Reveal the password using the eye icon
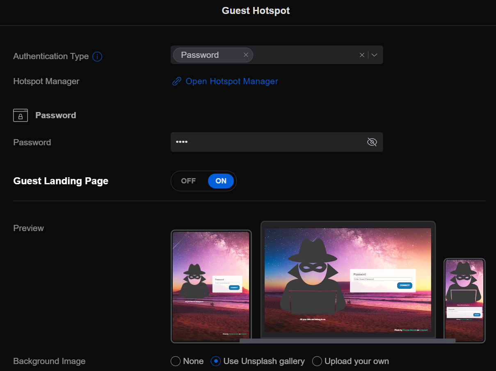 point(372,142)
